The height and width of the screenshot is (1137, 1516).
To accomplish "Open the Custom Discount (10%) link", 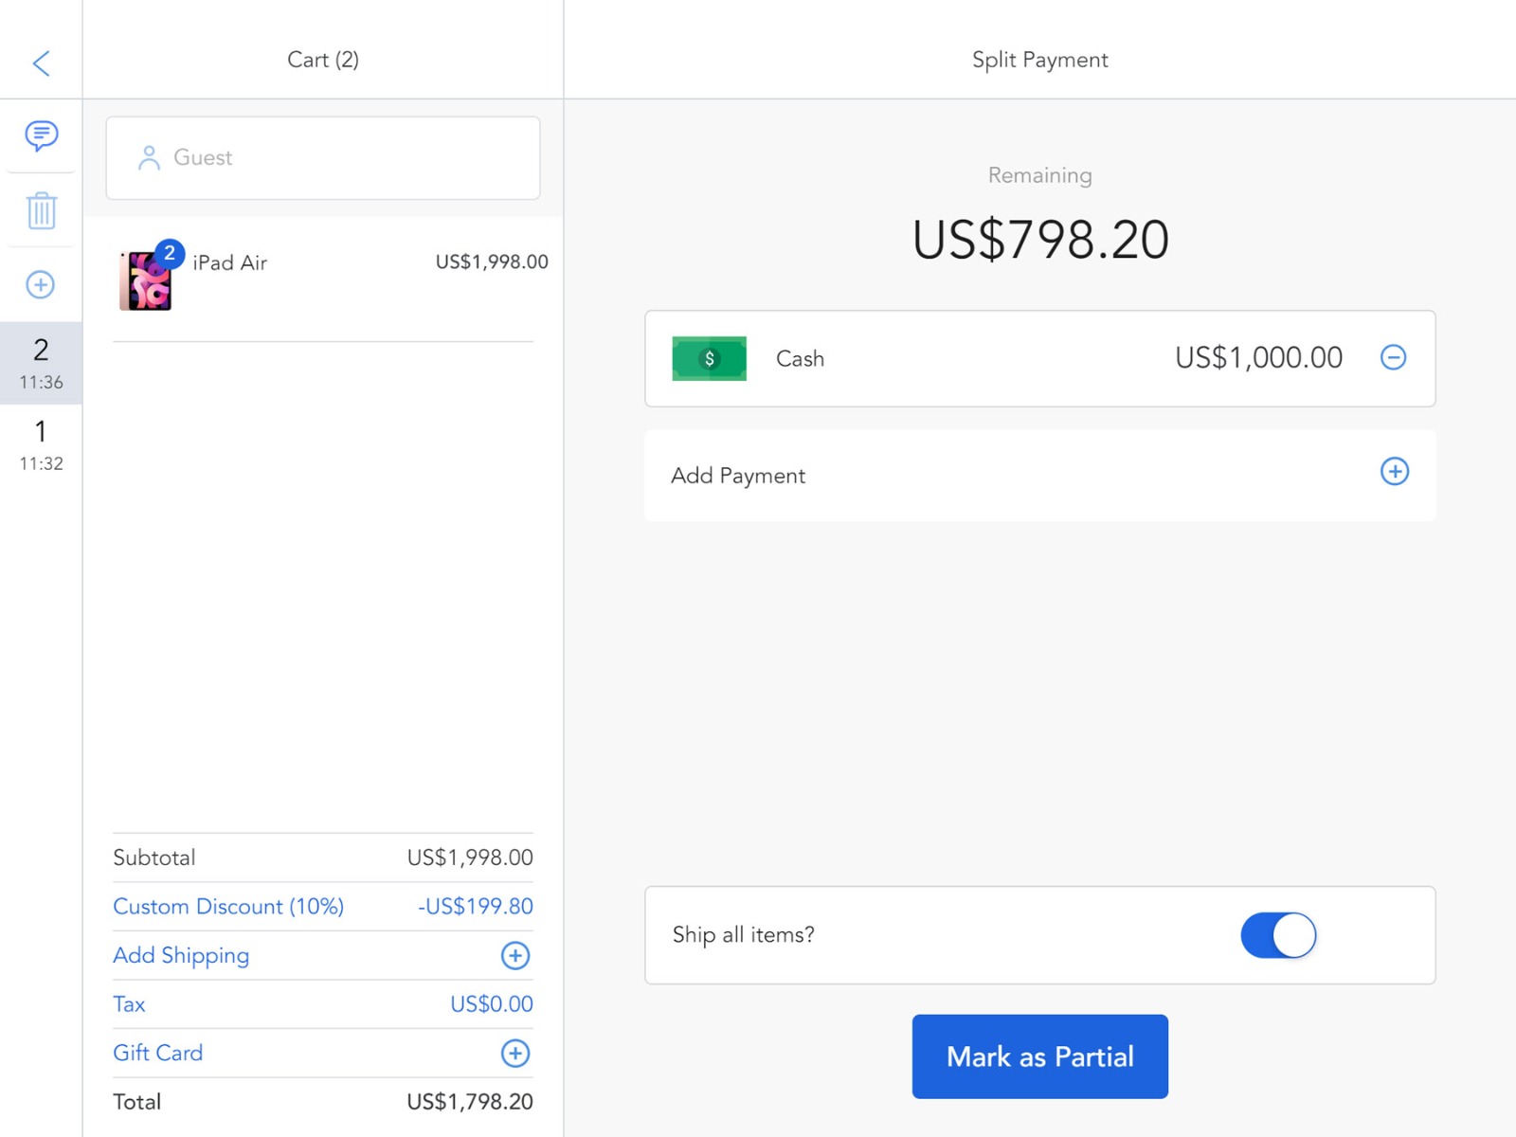I will (227, 907).
